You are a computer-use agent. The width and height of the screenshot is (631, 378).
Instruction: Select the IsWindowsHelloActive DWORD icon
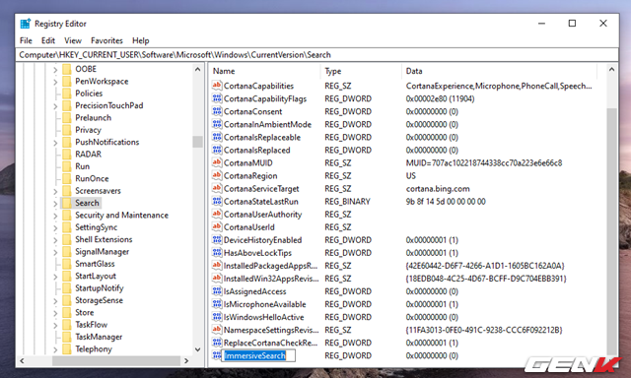[217, 317]
